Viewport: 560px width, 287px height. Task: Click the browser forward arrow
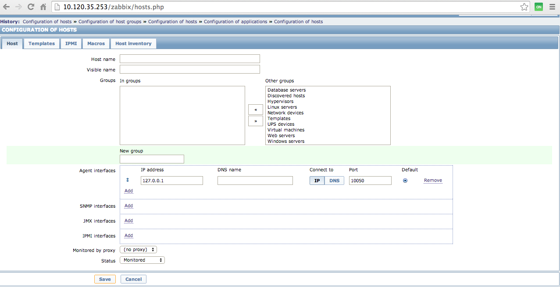[x=18, y=7]
